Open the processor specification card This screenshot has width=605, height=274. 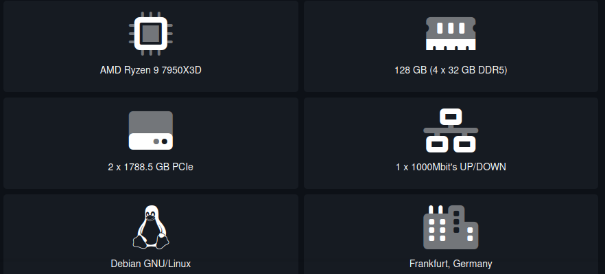(151, 47)
